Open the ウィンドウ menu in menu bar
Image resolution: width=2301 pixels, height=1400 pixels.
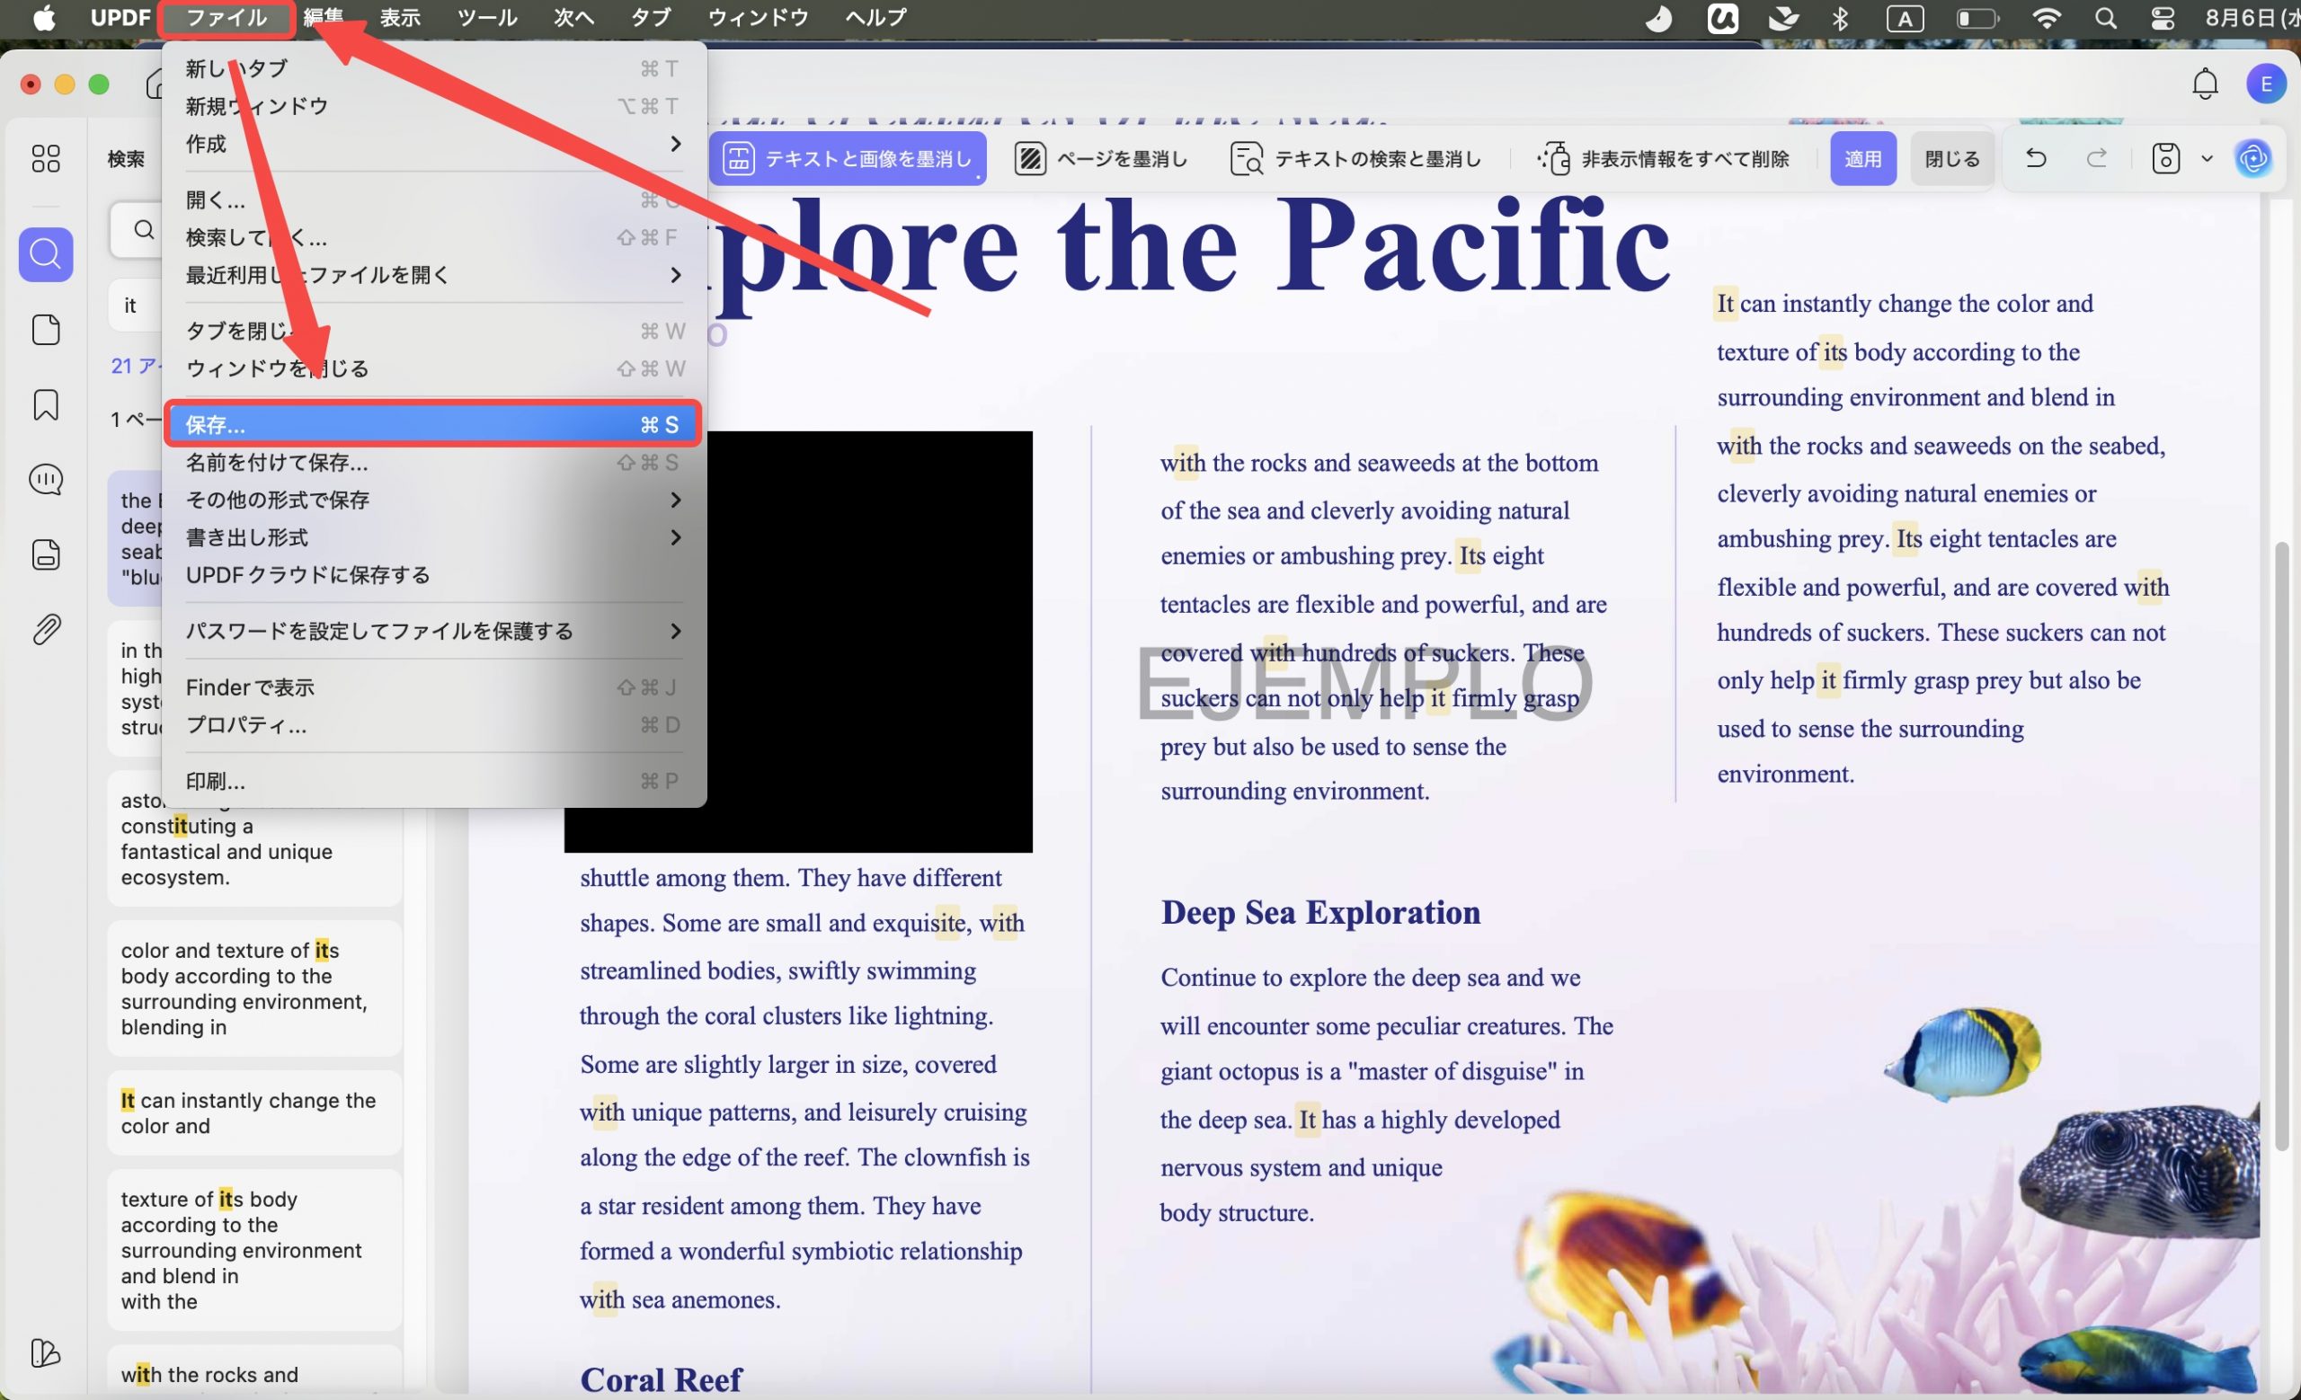tap(758, 18)
